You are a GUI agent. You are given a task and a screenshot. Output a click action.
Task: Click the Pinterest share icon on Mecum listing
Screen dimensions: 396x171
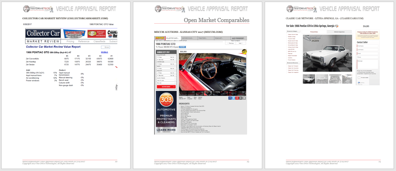click(x=237, y=98)
